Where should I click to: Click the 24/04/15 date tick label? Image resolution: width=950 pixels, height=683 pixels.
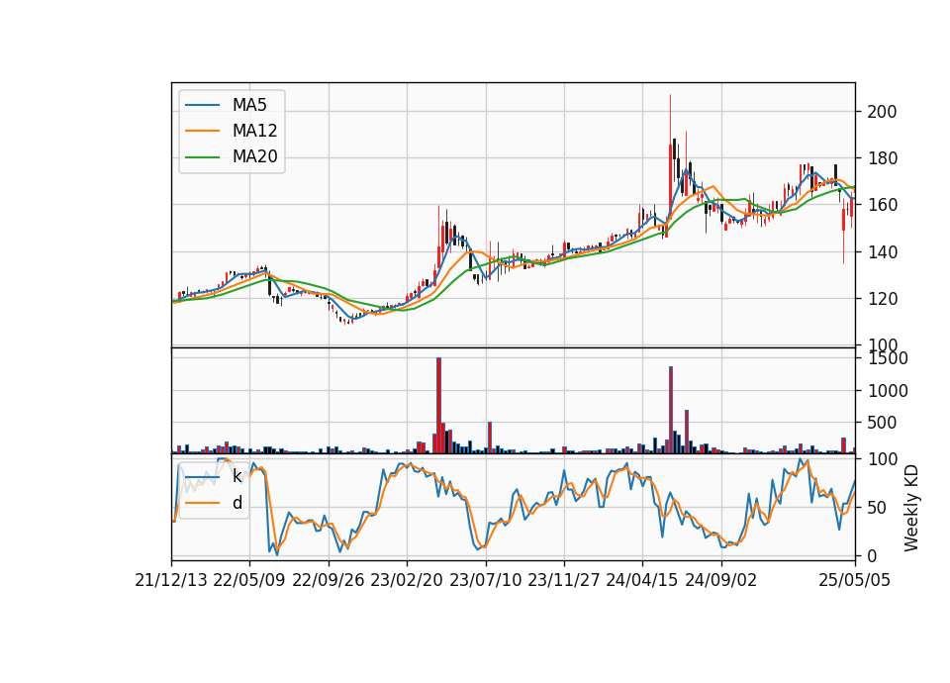pyautogui.click(x=642, y=580)
